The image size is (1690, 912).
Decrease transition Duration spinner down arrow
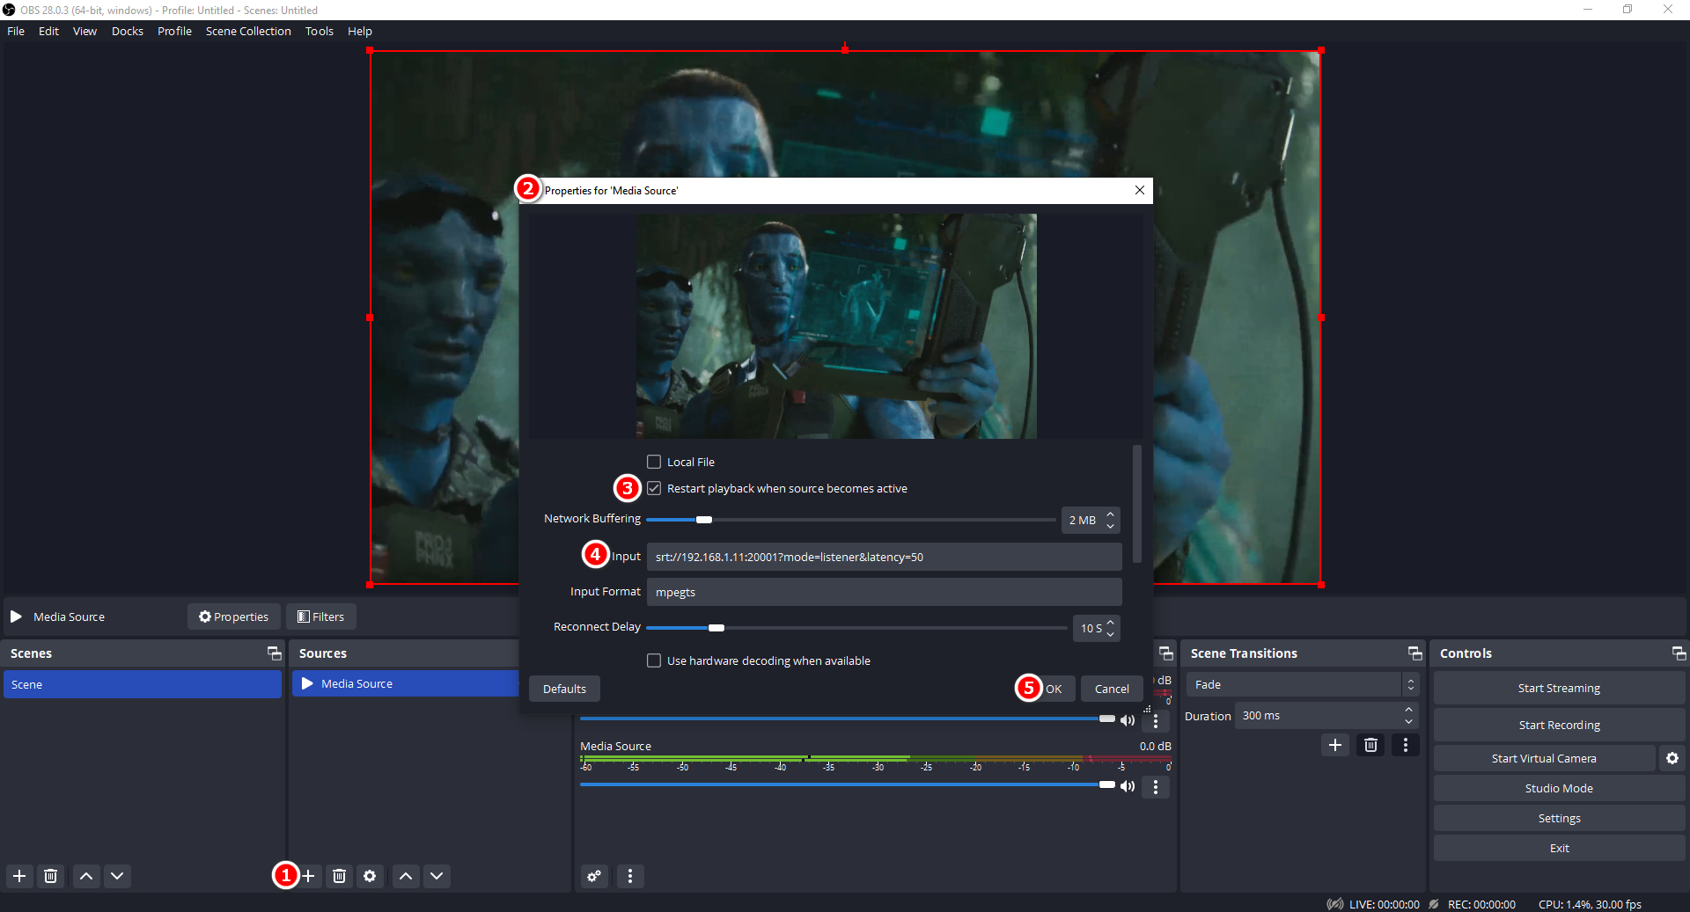point(1409,722)
